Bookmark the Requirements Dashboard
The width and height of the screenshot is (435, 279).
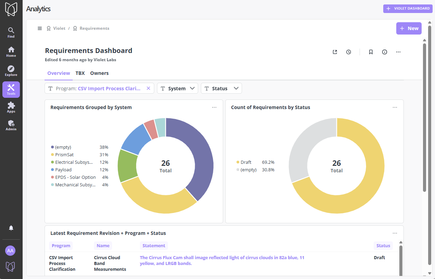click(371, 52)
